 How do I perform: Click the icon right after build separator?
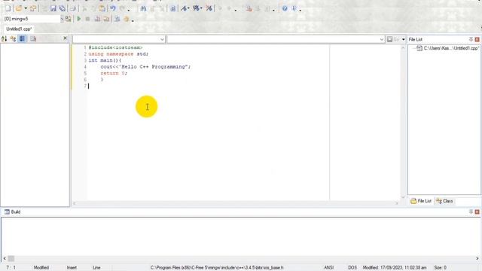(x=117, y=19)
